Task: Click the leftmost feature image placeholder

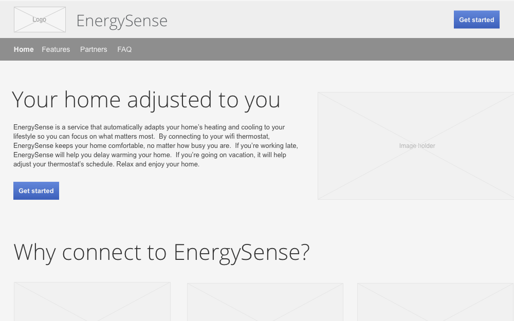Action: click(92, 302)
